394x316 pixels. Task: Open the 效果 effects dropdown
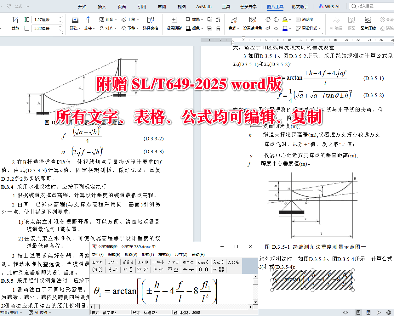pos(194,20)
